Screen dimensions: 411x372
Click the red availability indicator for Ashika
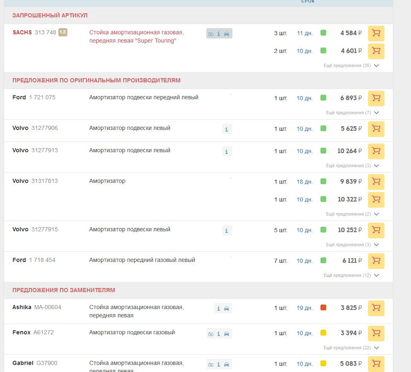323,307
